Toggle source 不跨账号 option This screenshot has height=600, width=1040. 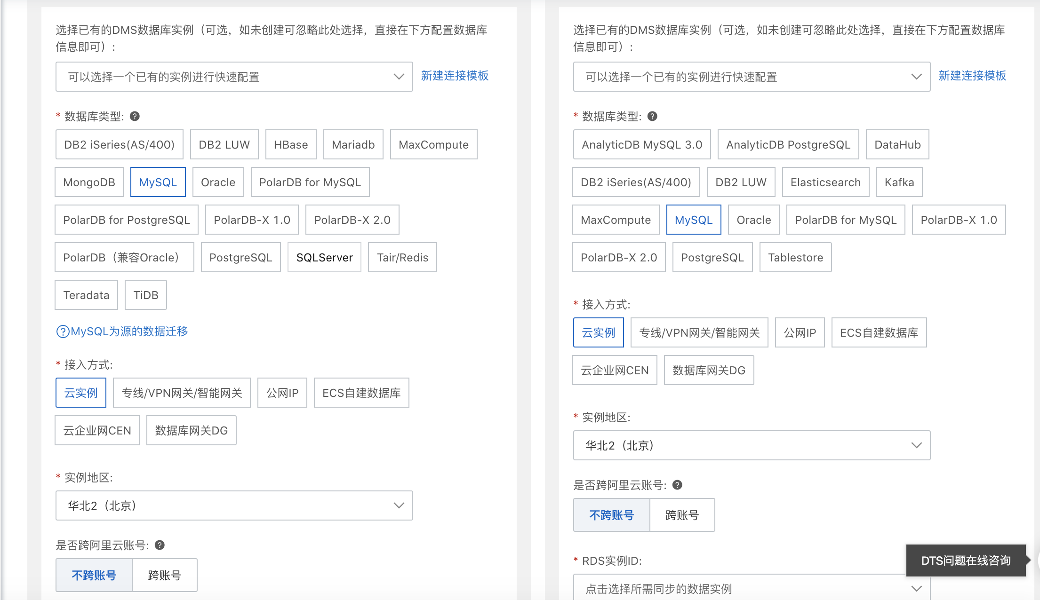click(x=94, y=575)
